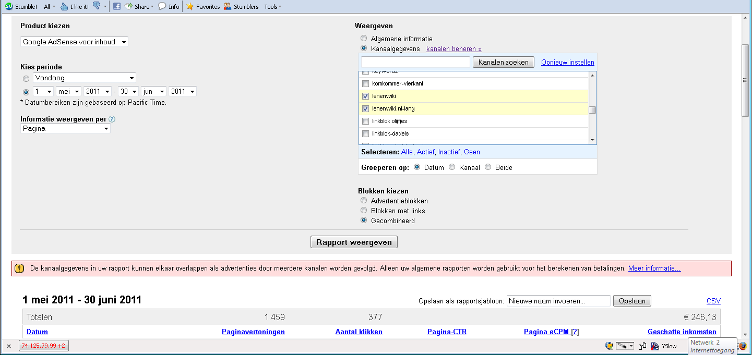Click the thumbs-down dislike icon

[97, 6]
